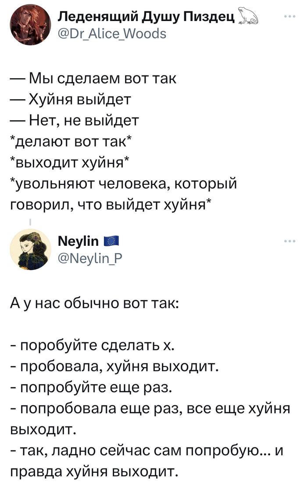Click the display name starting with Леденящий Душу
This screenshot has width=307, height=493.
click(148, 17)
